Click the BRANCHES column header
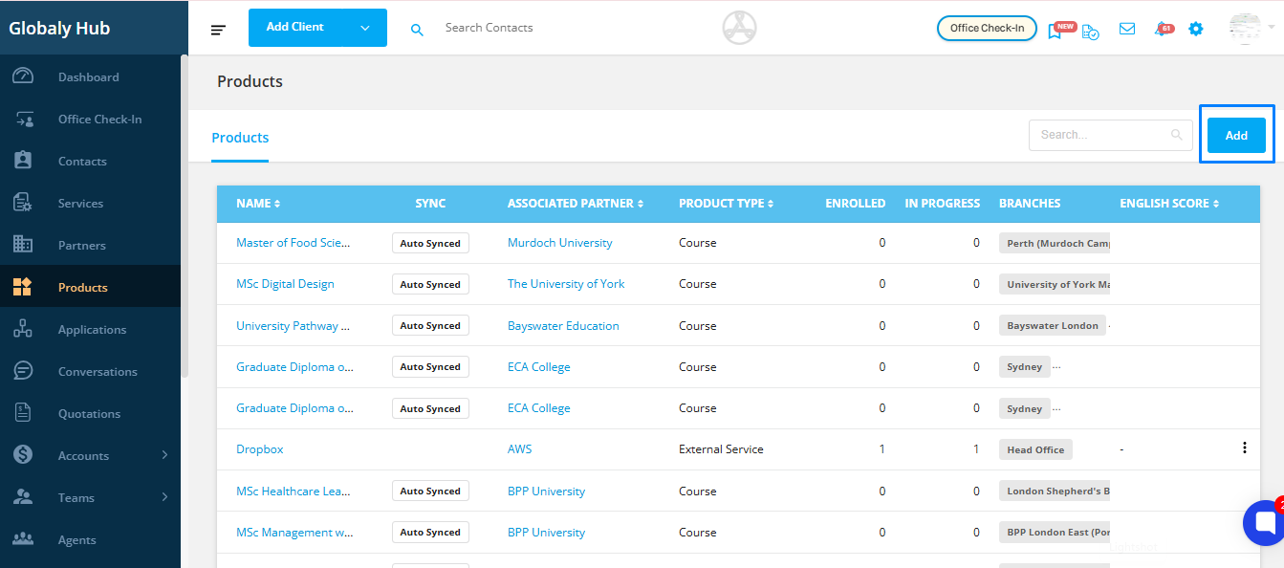 coord(1030,204)
